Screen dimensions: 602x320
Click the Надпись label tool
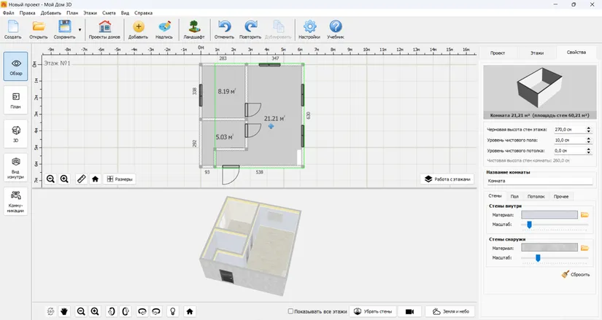click(164, 30)
